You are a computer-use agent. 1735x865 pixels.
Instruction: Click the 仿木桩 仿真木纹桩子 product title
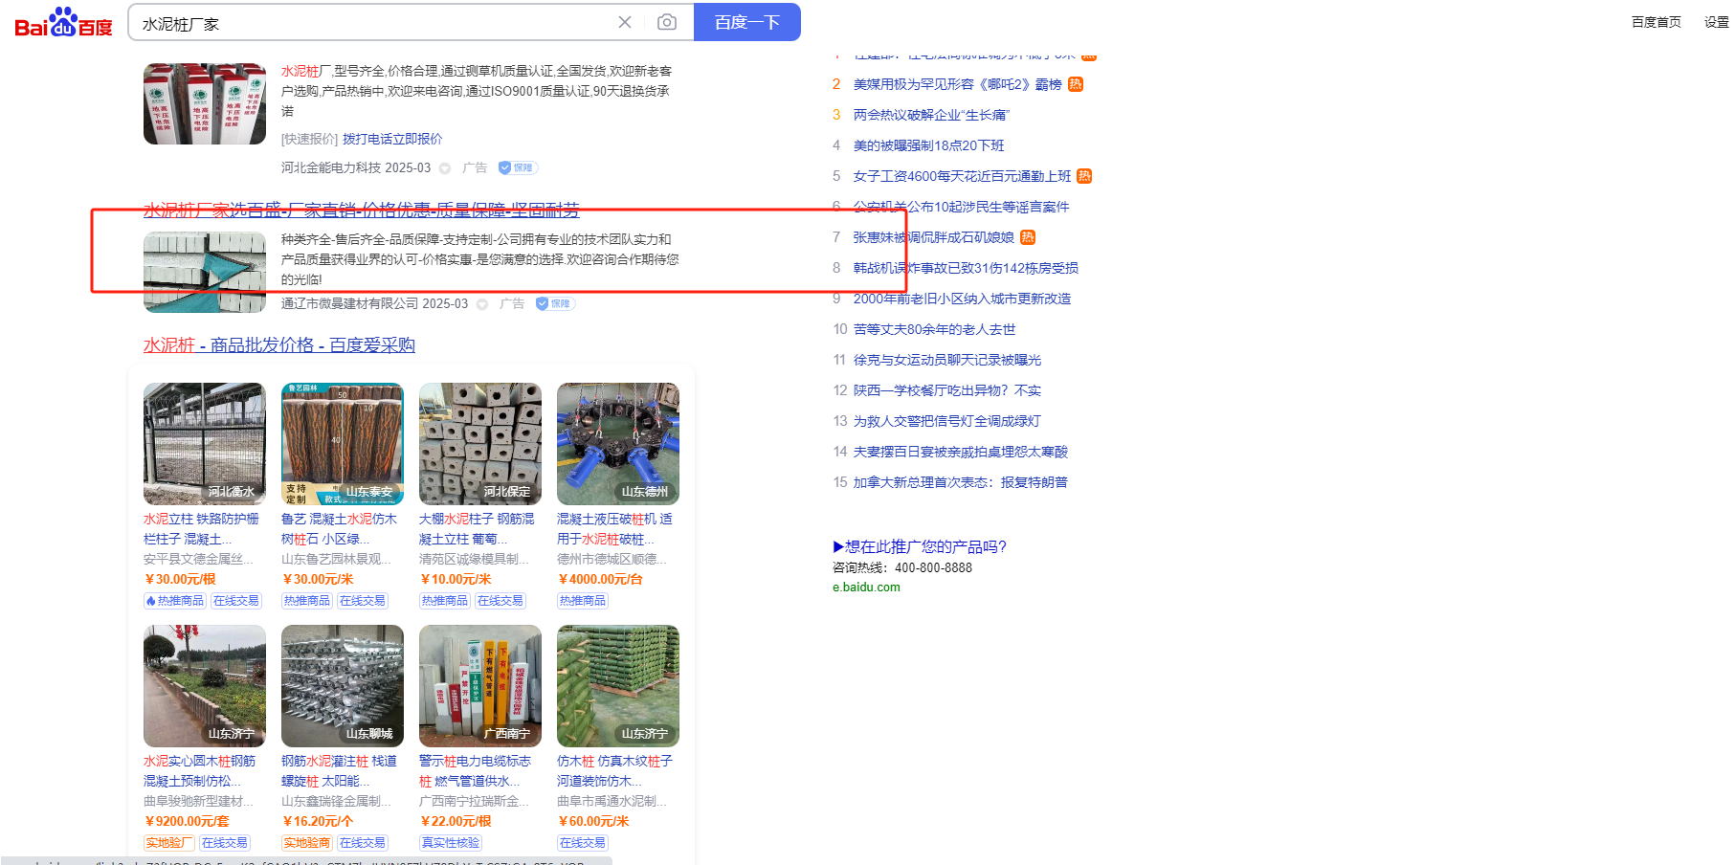tap(615, 771)
